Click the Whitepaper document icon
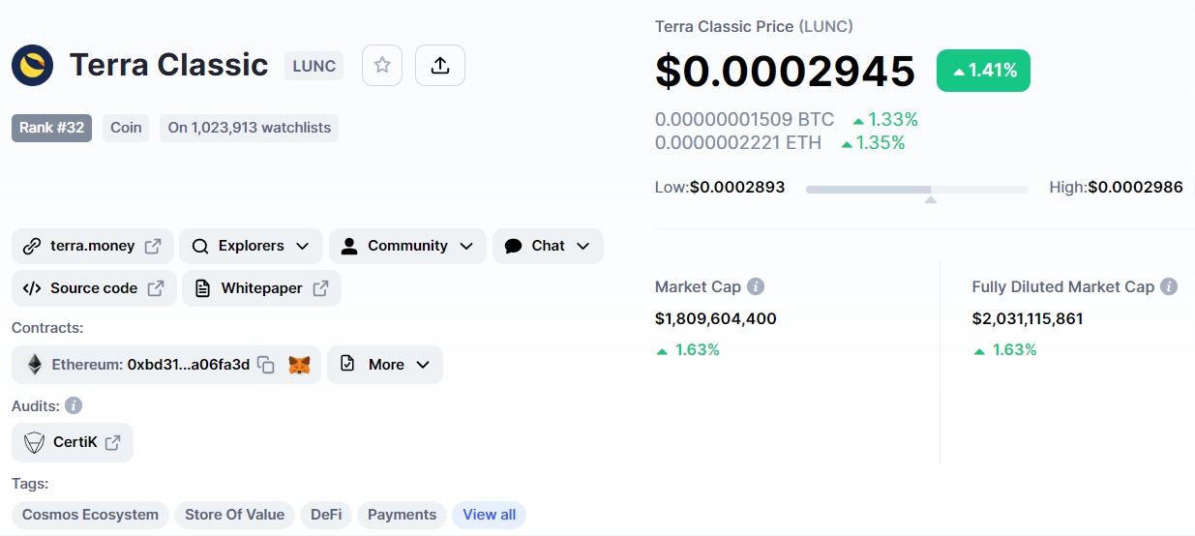 [x=202, y=288]
